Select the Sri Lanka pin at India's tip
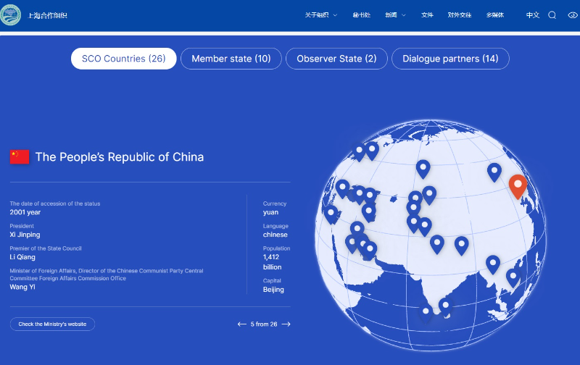The width and height of the screenshot is (580, 365). click(x=445, y=308)
